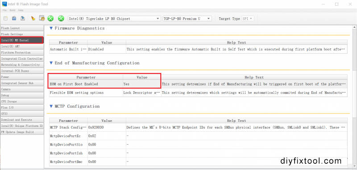Image resolution: width=357 pixels, height=170 pixels.
Task: Click the Open file toolbar icon
Action: 14,18
